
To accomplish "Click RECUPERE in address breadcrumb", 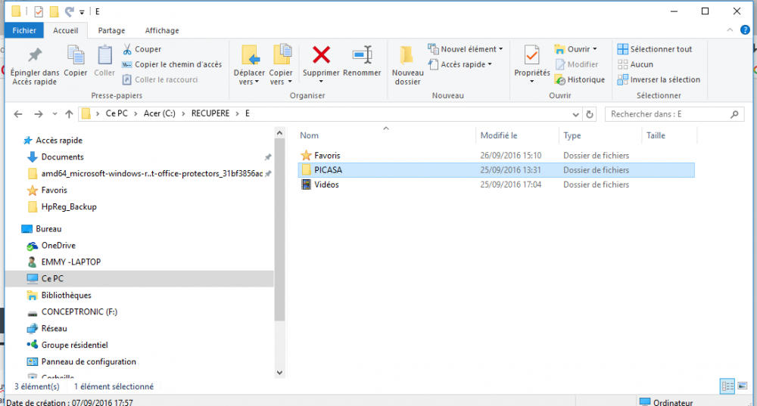I will click(210, 113).
